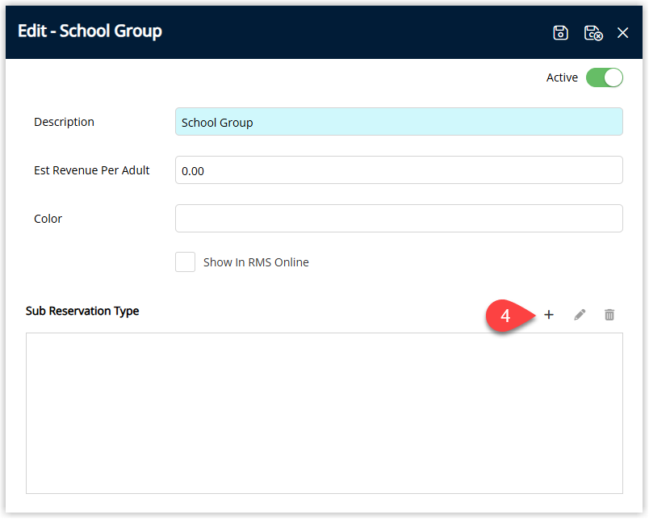The height and width of the screenshot is (519, 649).
Task: Click inside the Sub Reservation Type list
Action: pos(324,413)
